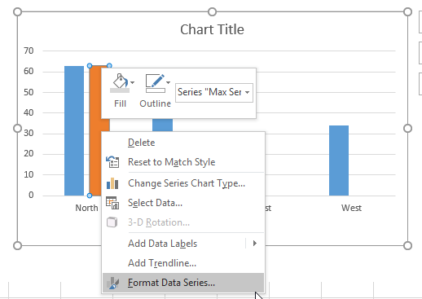Click the chart's top-center sizing handle
The image size is (422, 299).
[x=212, y=12]
